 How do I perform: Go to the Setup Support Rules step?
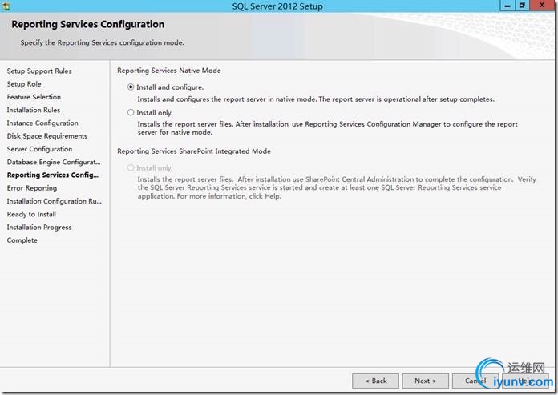click(x=39, y=71)
